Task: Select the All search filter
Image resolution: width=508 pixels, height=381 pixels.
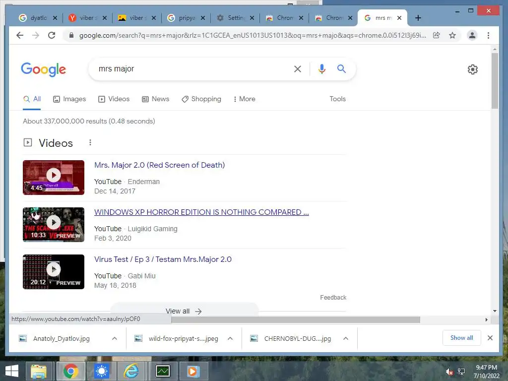Action: [32, 99]
